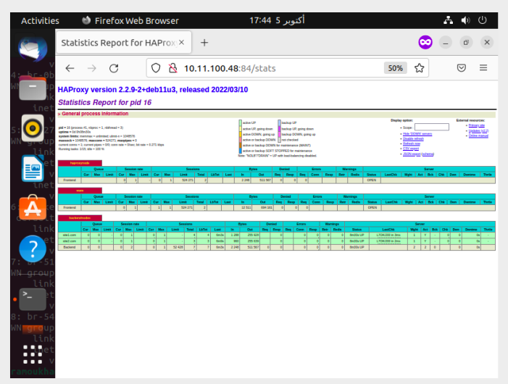Click the backendnodes proxy name header
This screenshot has width=508, height=384.
[x=80, y=218]
